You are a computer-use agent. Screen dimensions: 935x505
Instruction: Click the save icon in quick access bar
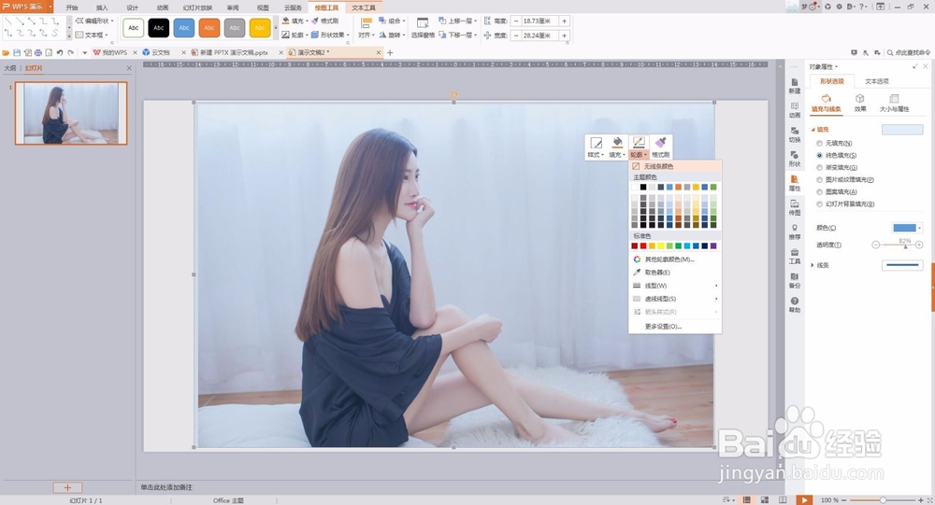17,52
